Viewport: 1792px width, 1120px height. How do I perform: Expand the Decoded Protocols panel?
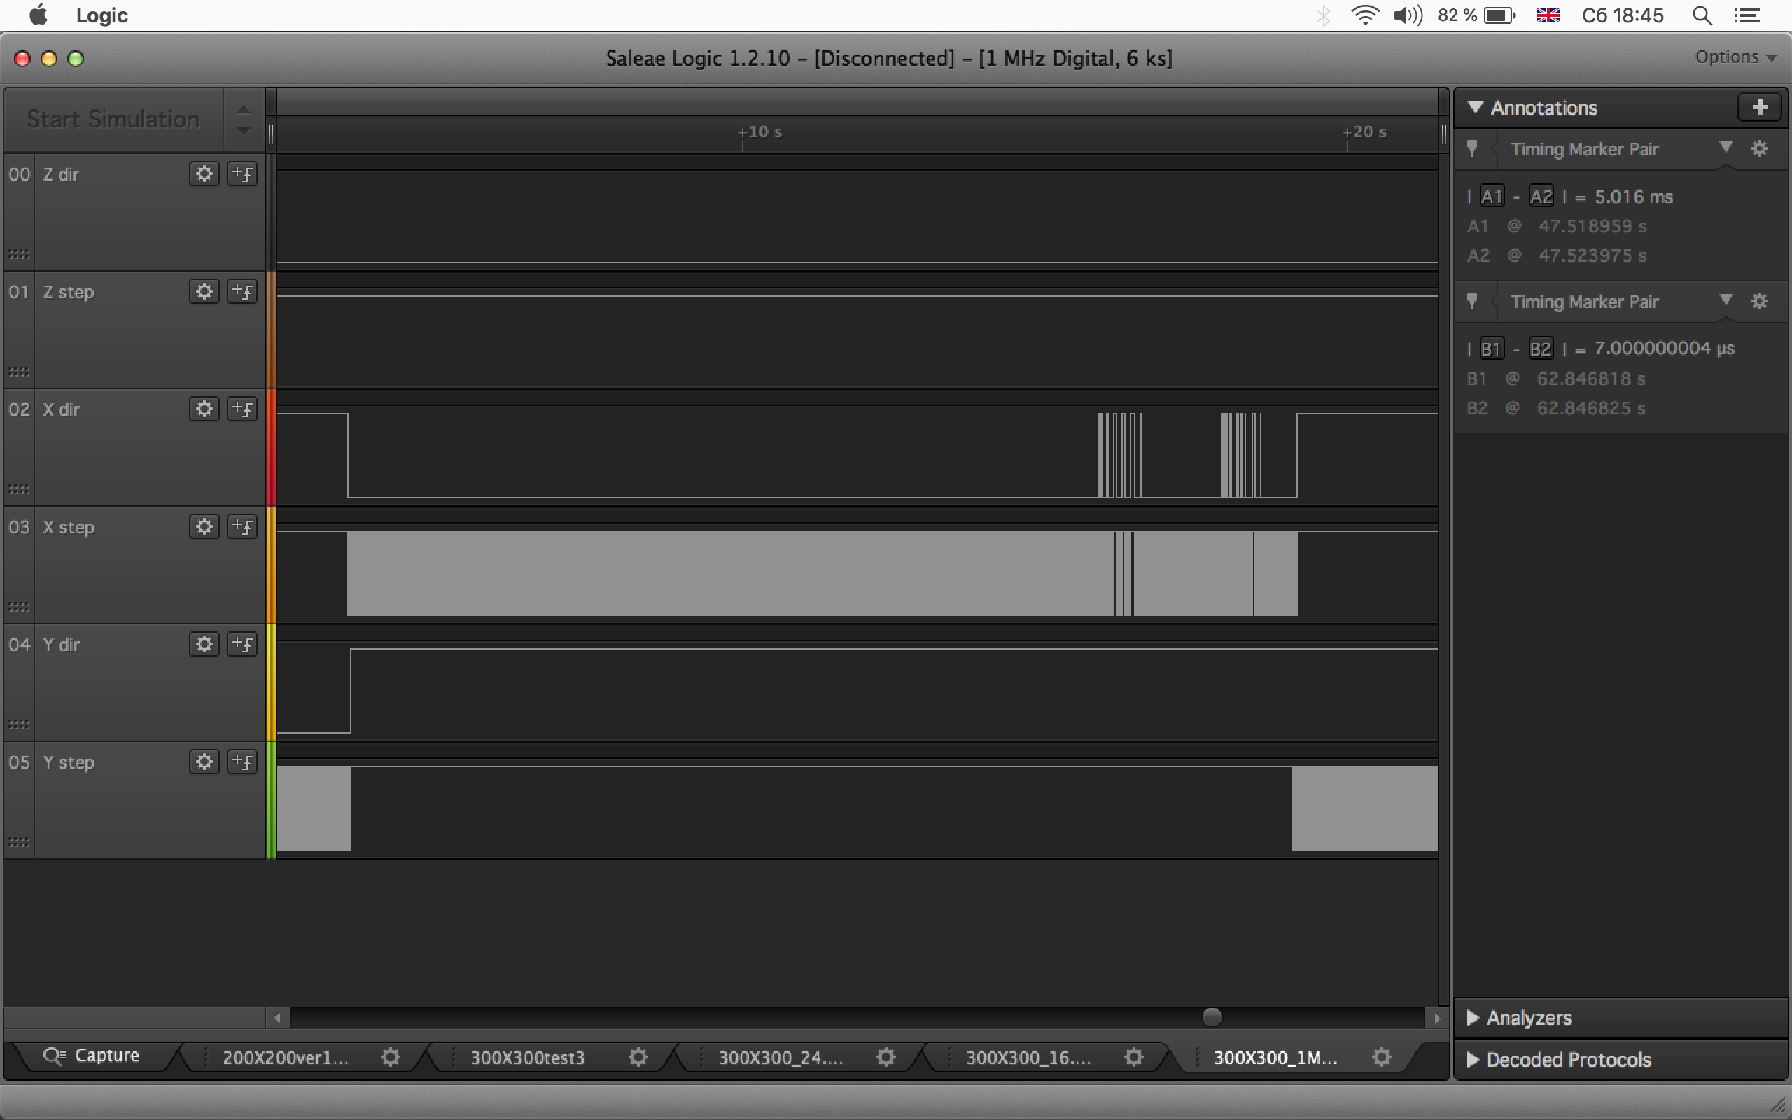coord(1567,1059)
